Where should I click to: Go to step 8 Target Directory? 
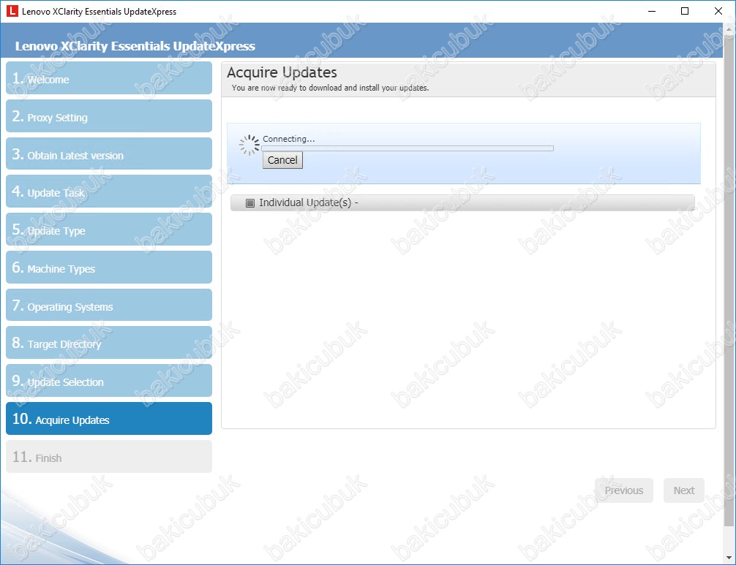click(109, 344)
